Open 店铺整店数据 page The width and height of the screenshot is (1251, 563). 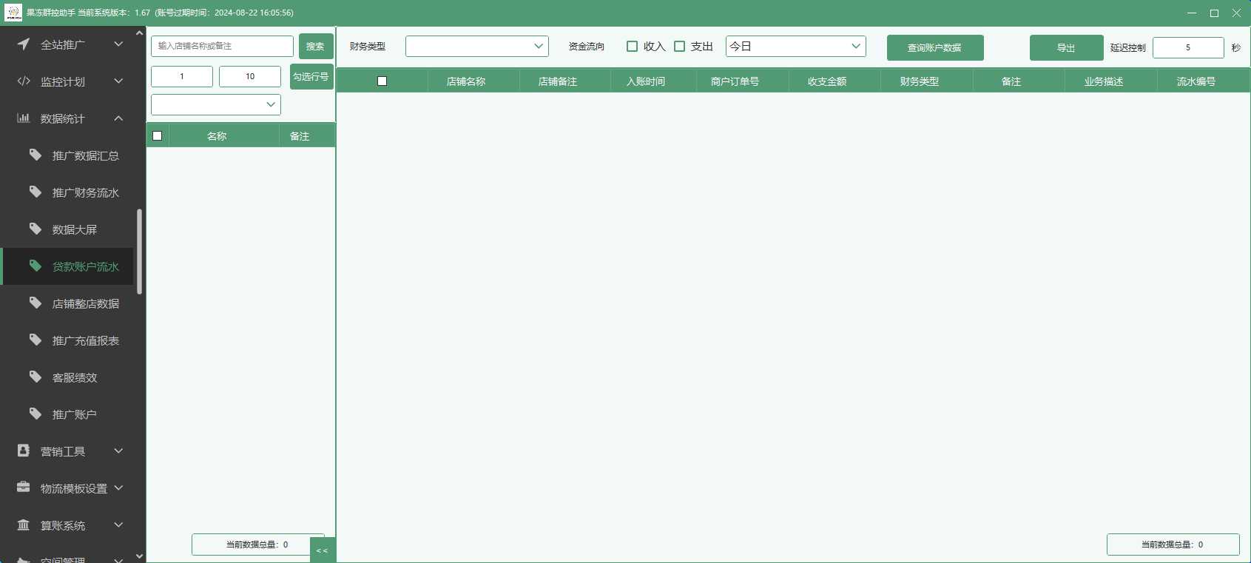(85, 304)
